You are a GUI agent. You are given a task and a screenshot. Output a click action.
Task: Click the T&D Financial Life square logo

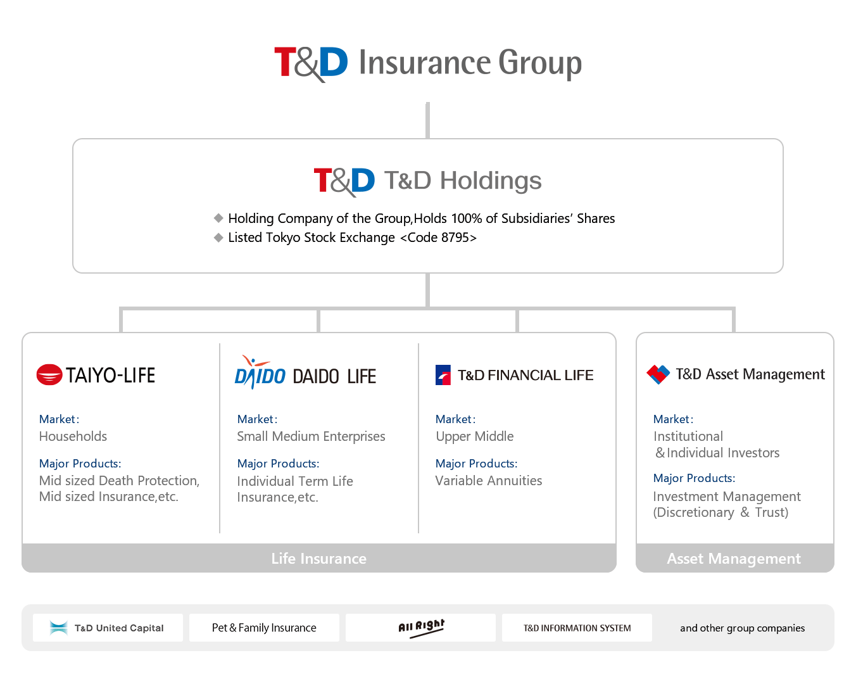click(x=443, y=375)
